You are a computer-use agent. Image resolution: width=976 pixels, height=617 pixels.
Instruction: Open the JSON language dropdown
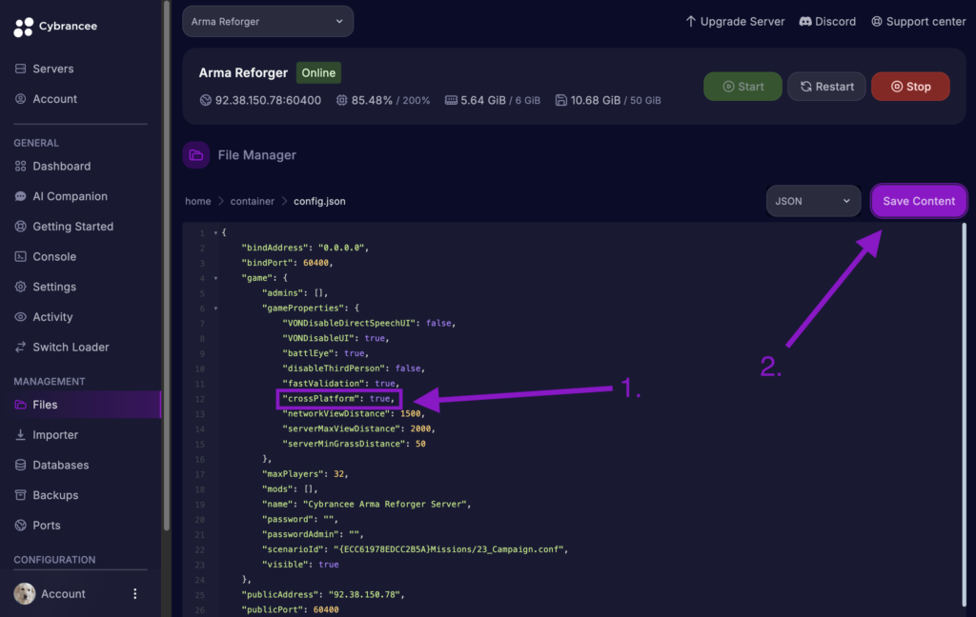tap(813, 201)
